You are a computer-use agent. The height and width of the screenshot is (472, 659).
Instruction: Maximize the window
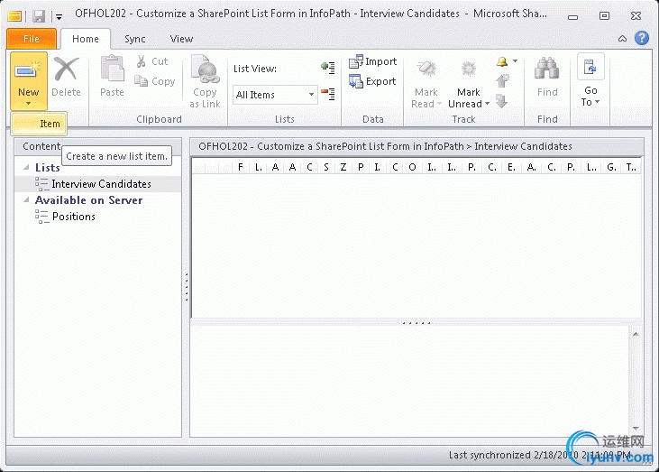click(x=604, y=16)
